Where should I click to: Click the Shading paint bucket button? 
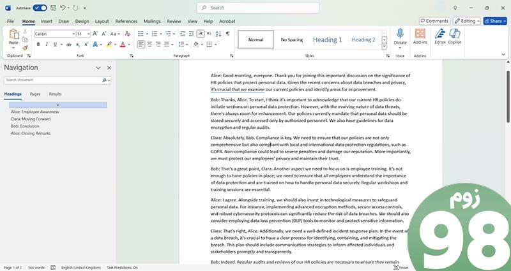196,44
